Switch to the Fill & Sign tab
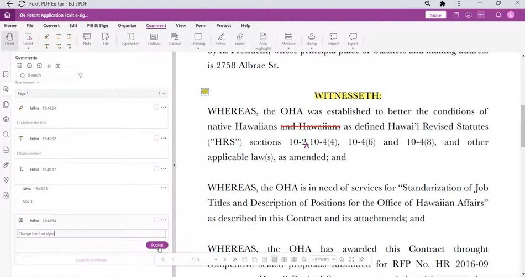 (x=97, y=25)
